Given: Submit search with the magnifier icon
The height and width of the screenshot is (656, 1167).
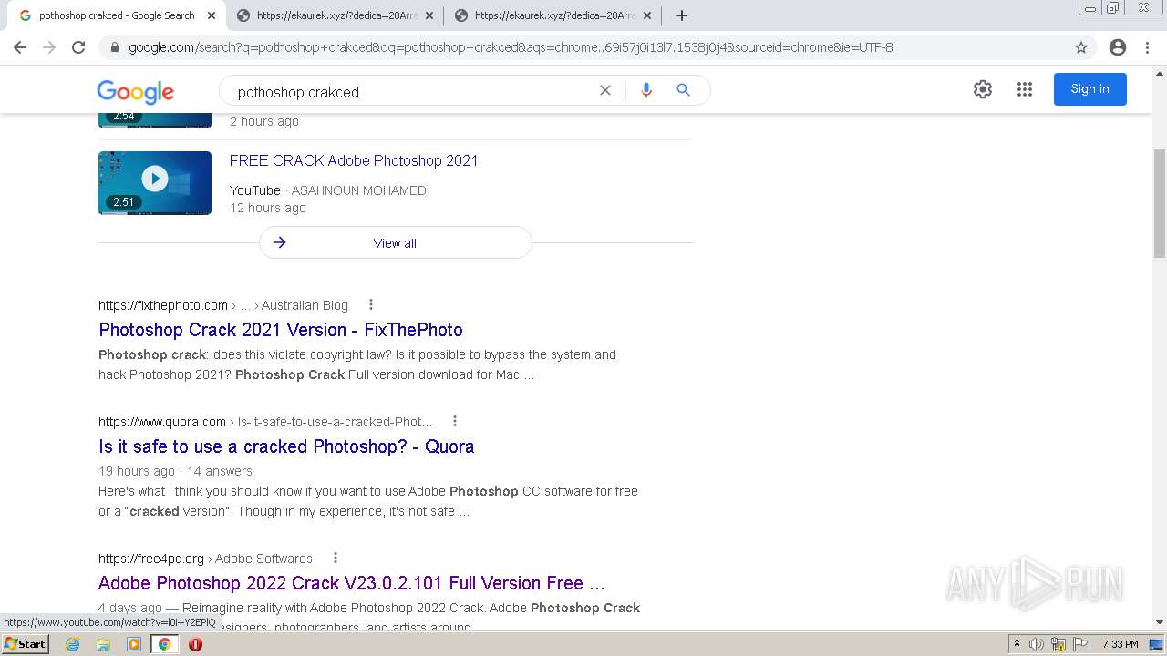Looking at the screenshot, I should (683, 90).
